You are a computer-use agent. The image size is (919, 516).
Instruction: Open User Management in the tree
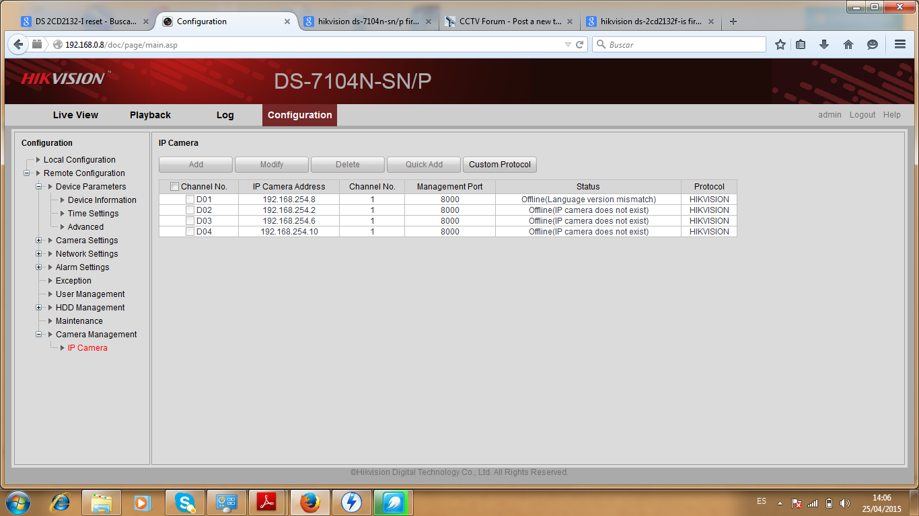coord(90,294)
